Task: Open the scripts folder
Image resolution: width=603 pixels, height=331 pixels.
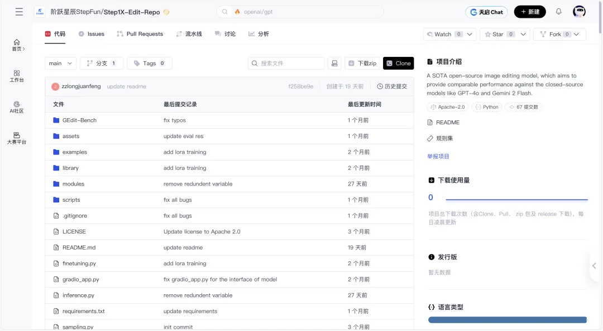Action: [71, 199]
